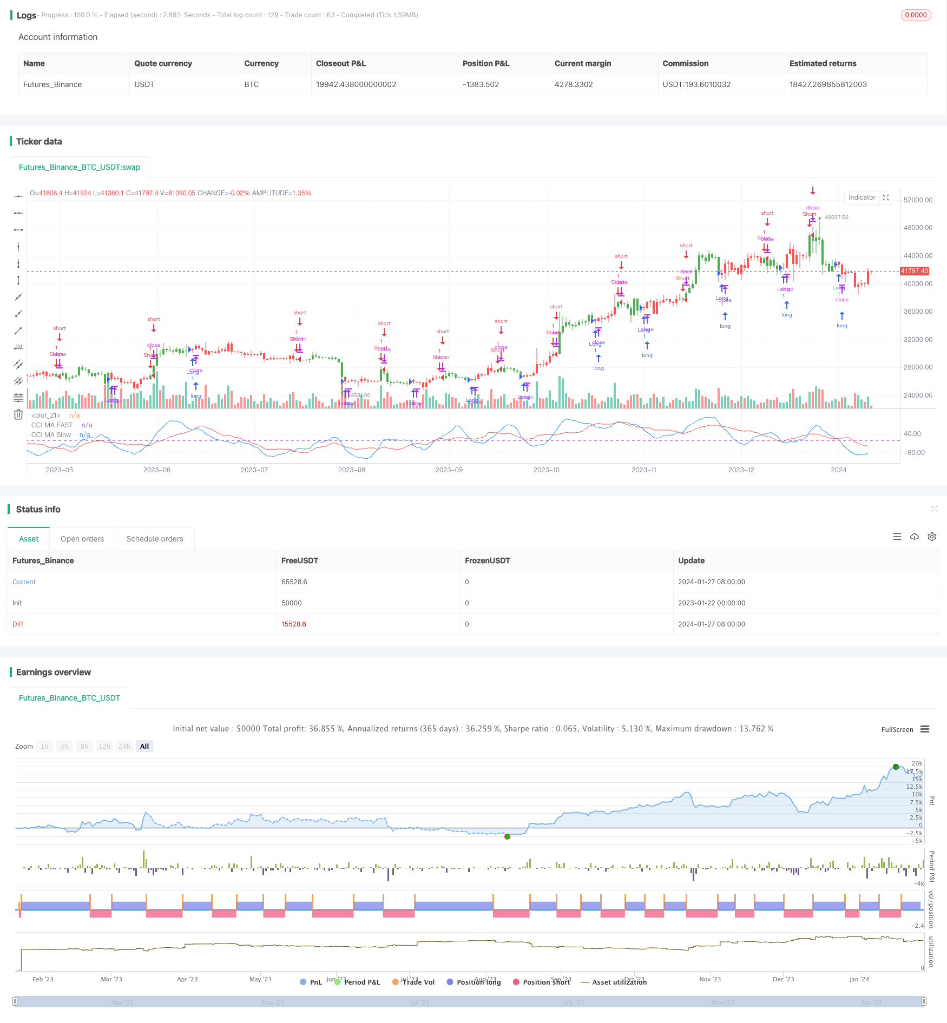Click the Init row label

[x=17, y=603]
